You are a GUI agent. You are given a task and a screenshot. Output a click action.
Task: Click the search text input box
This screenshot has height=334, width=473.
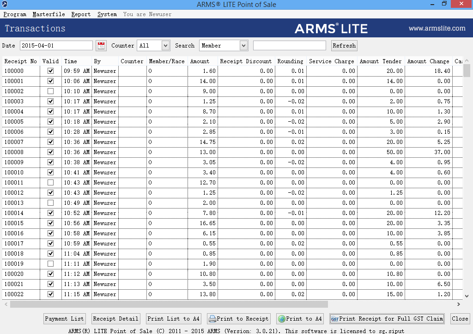tap(289, 46)
